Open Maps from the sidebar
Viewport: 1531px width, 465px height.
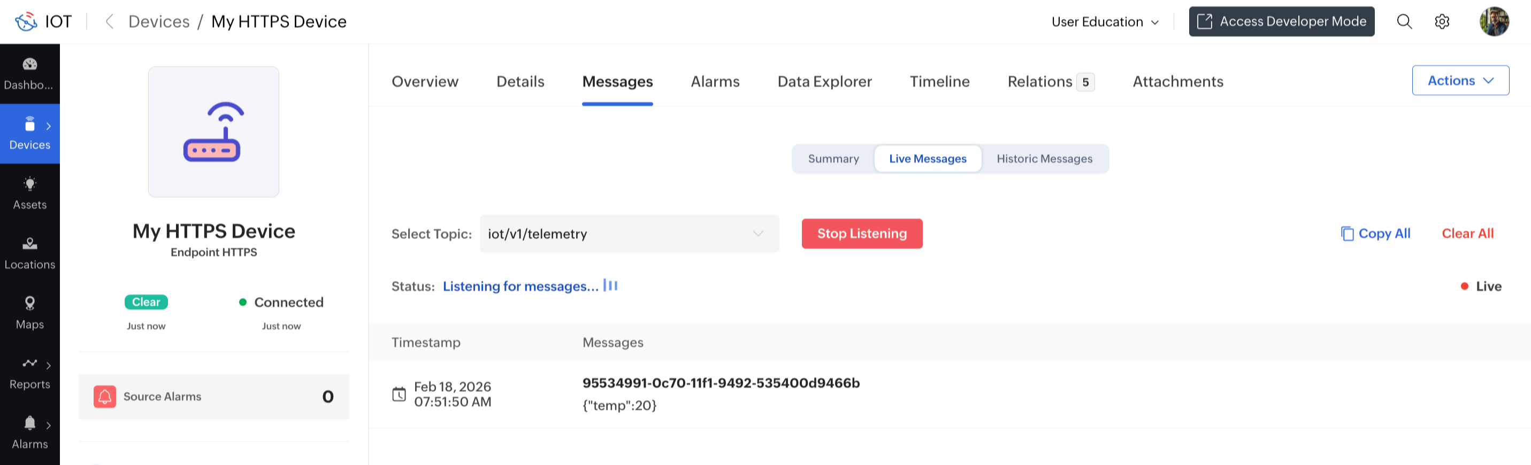(30, 312)
